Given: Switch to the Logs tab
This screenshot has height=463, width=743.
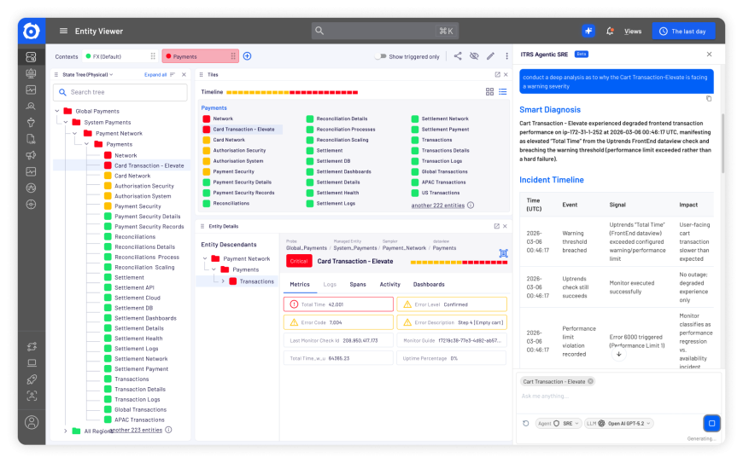Looking at the screenshot, I should [330, 284].
